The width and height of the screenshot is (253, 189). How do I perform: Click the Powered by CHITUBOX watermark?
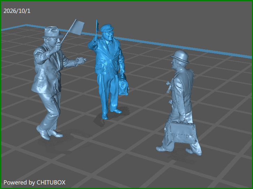[x=35, y=182]
